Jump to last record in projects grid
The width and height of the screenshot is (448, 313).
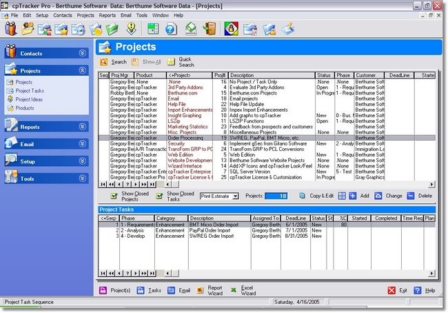[x=152, y=184]
